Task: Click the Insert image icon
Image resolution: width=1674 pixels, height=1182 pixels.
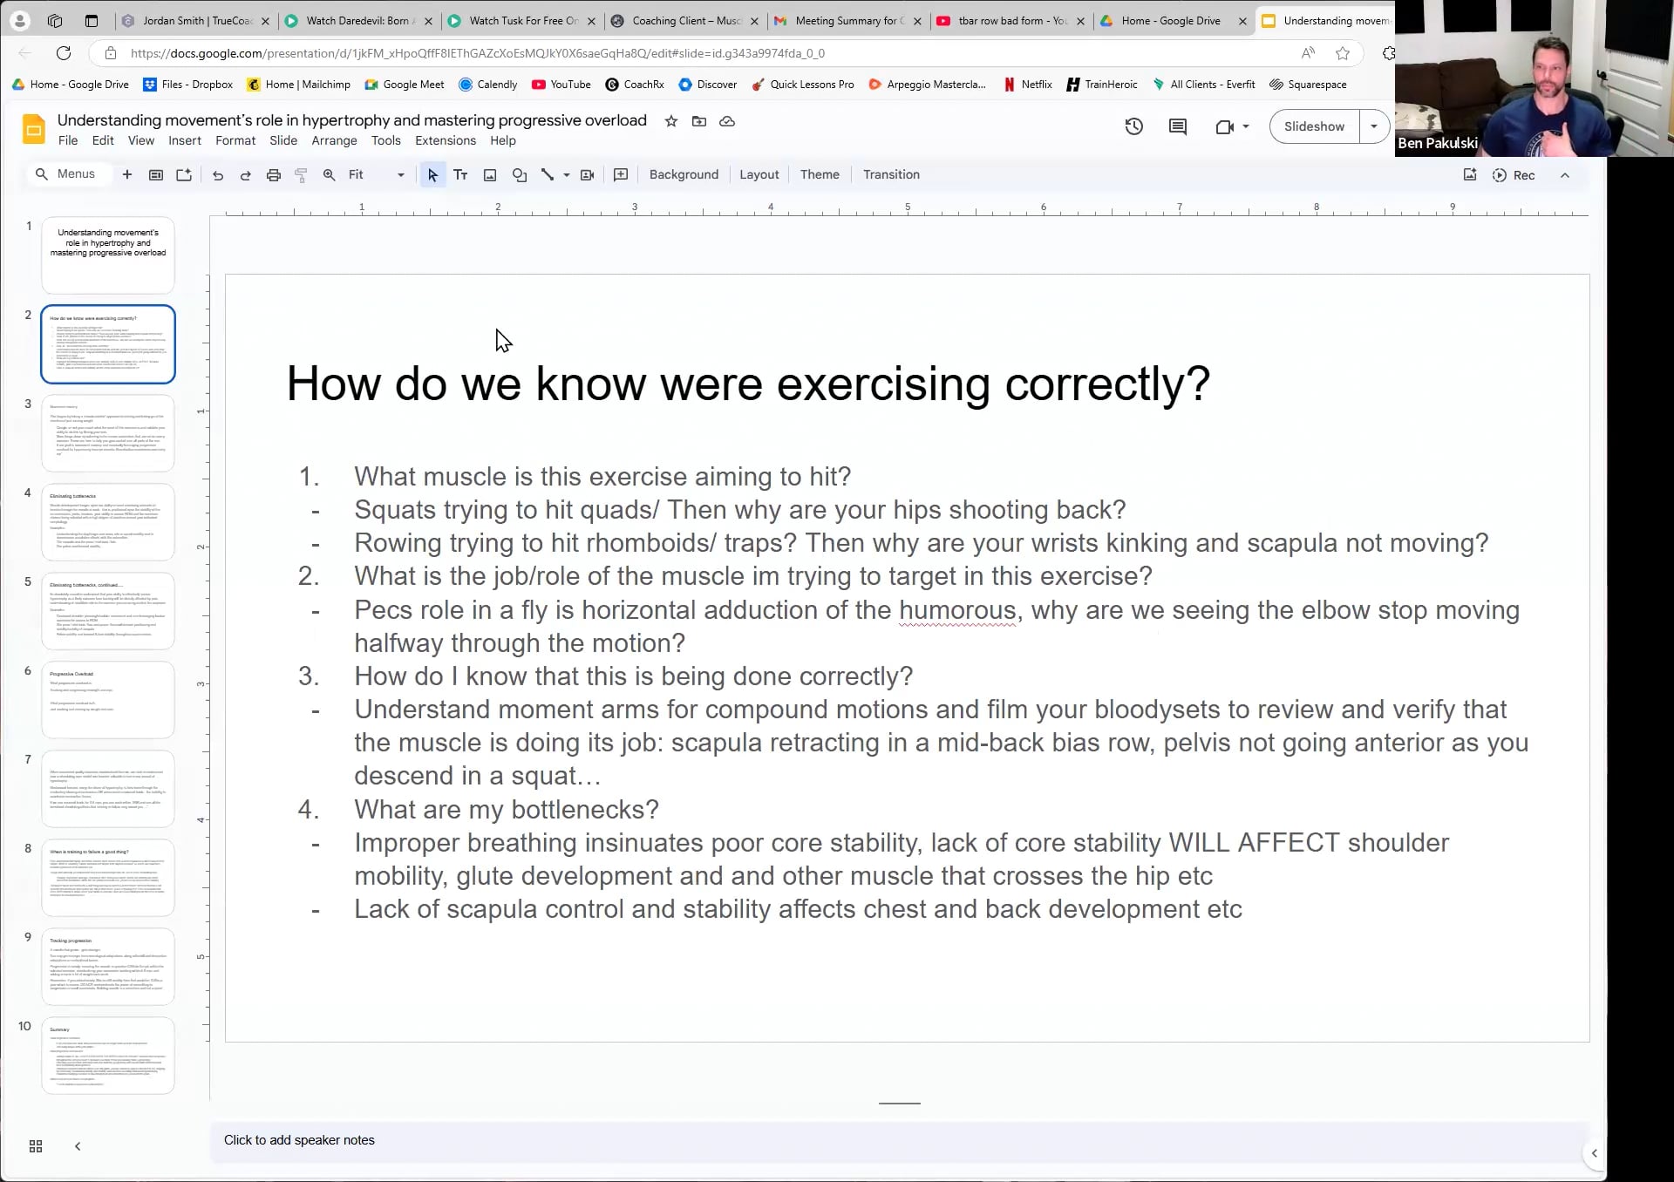Action: [x=490, y=175]
